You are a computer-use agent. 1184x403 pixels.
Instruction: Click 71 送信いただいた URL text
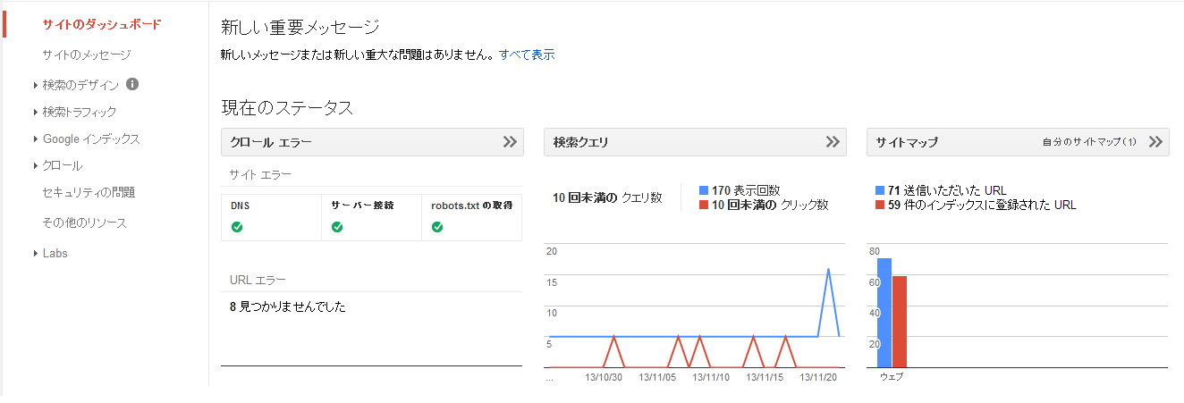click(x=947, y=190)
